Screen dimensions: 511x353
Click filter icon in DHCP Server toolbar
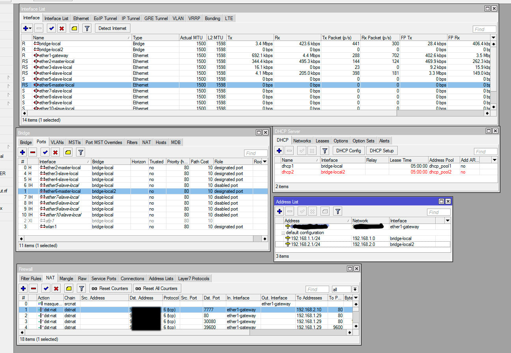point(325,151)
